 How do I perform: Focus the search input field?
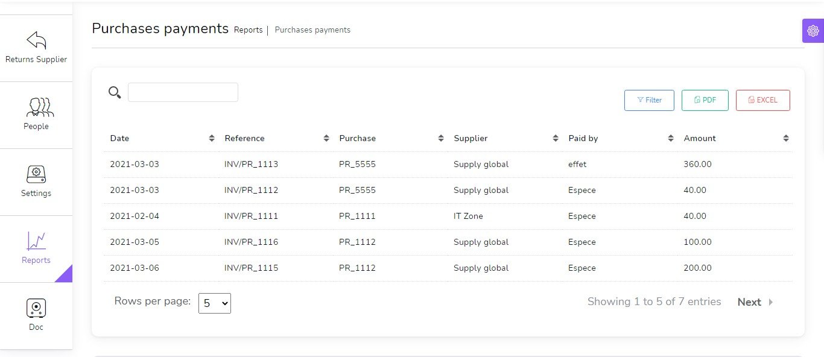tap(183, 92)
